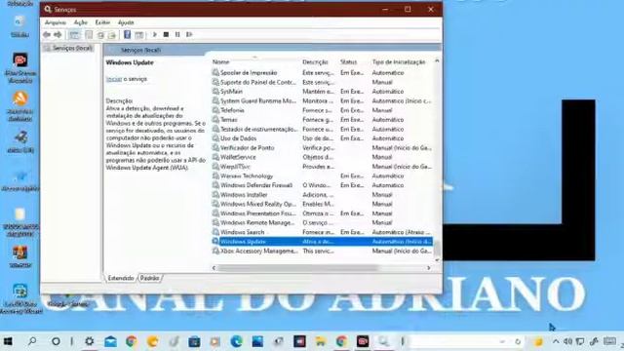Click the vertical scrollbar up arrow
624x351 pixels.
(437, 61)
